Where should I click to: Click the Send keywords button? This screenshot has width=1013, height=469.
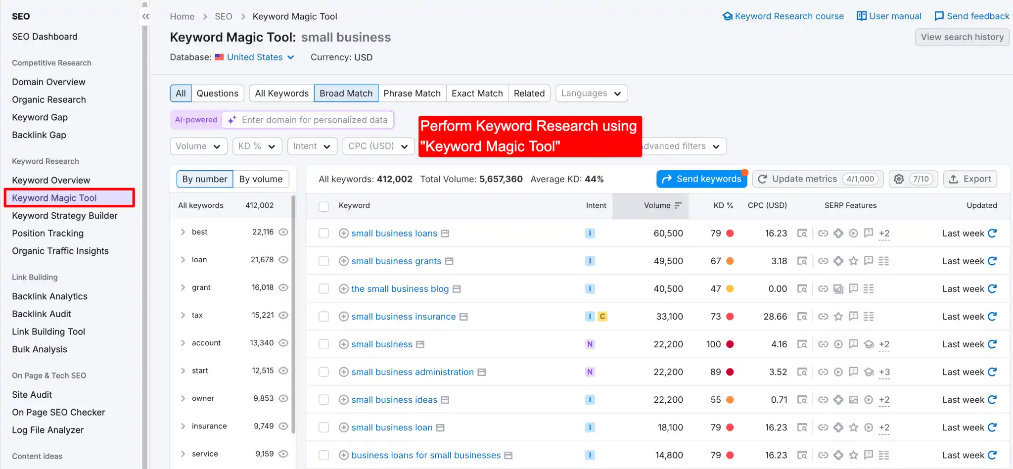[701, 179]
